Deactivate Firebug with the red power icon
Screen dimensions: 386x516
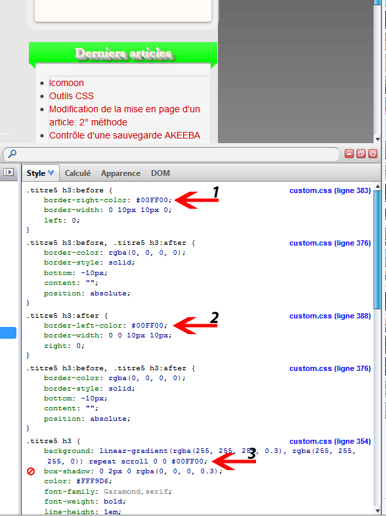pyautogui.click(x=373, y=154)
